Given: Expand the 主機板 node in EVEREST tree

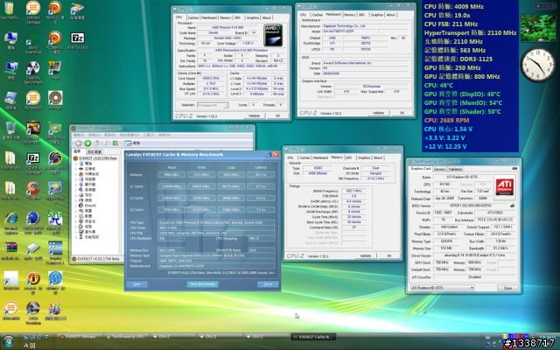Looking at the screenshot, I should tap(76, 169).
